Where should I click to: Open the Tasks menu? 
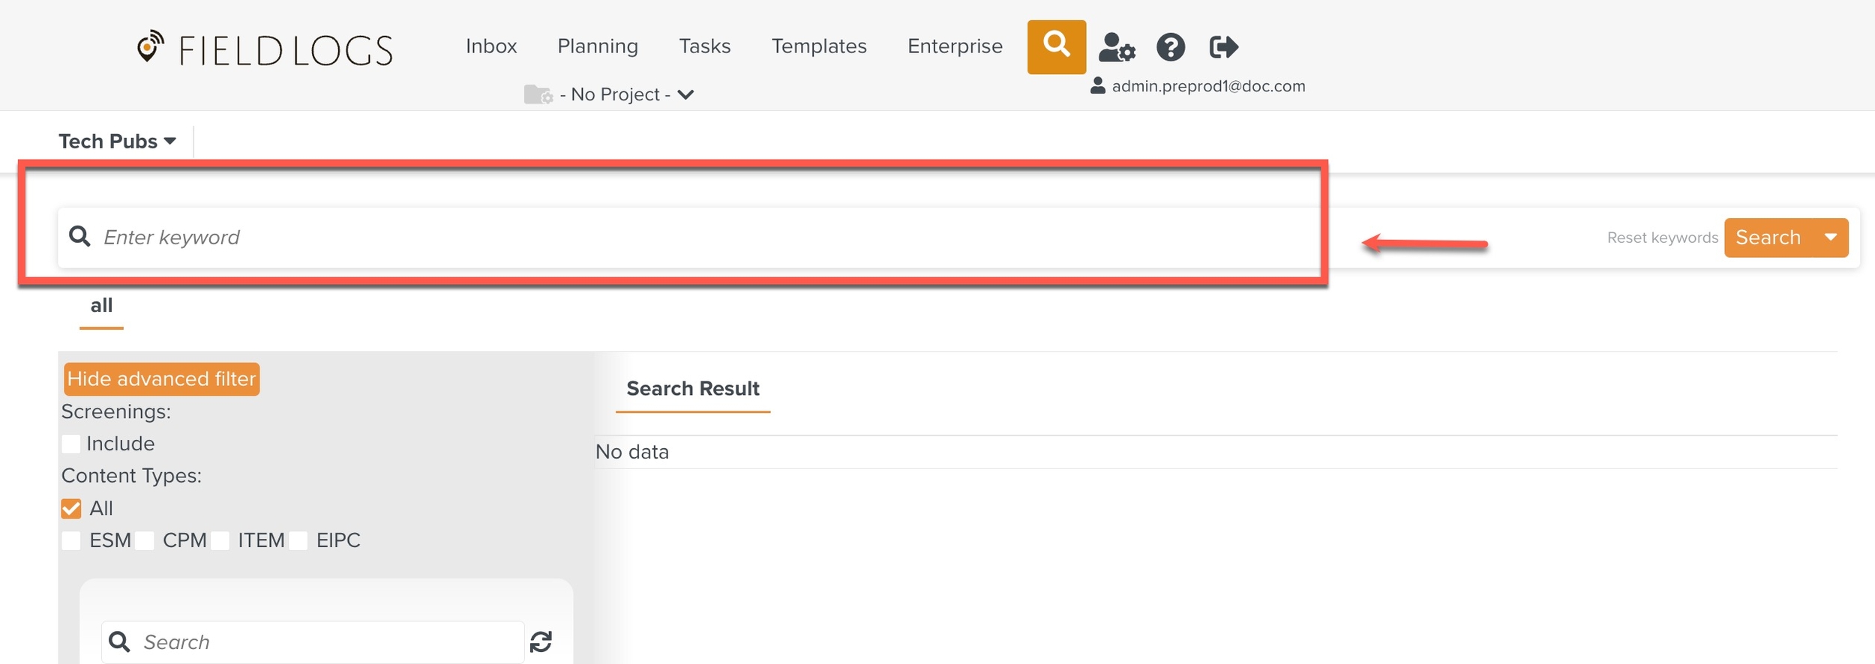coord(705,46)
